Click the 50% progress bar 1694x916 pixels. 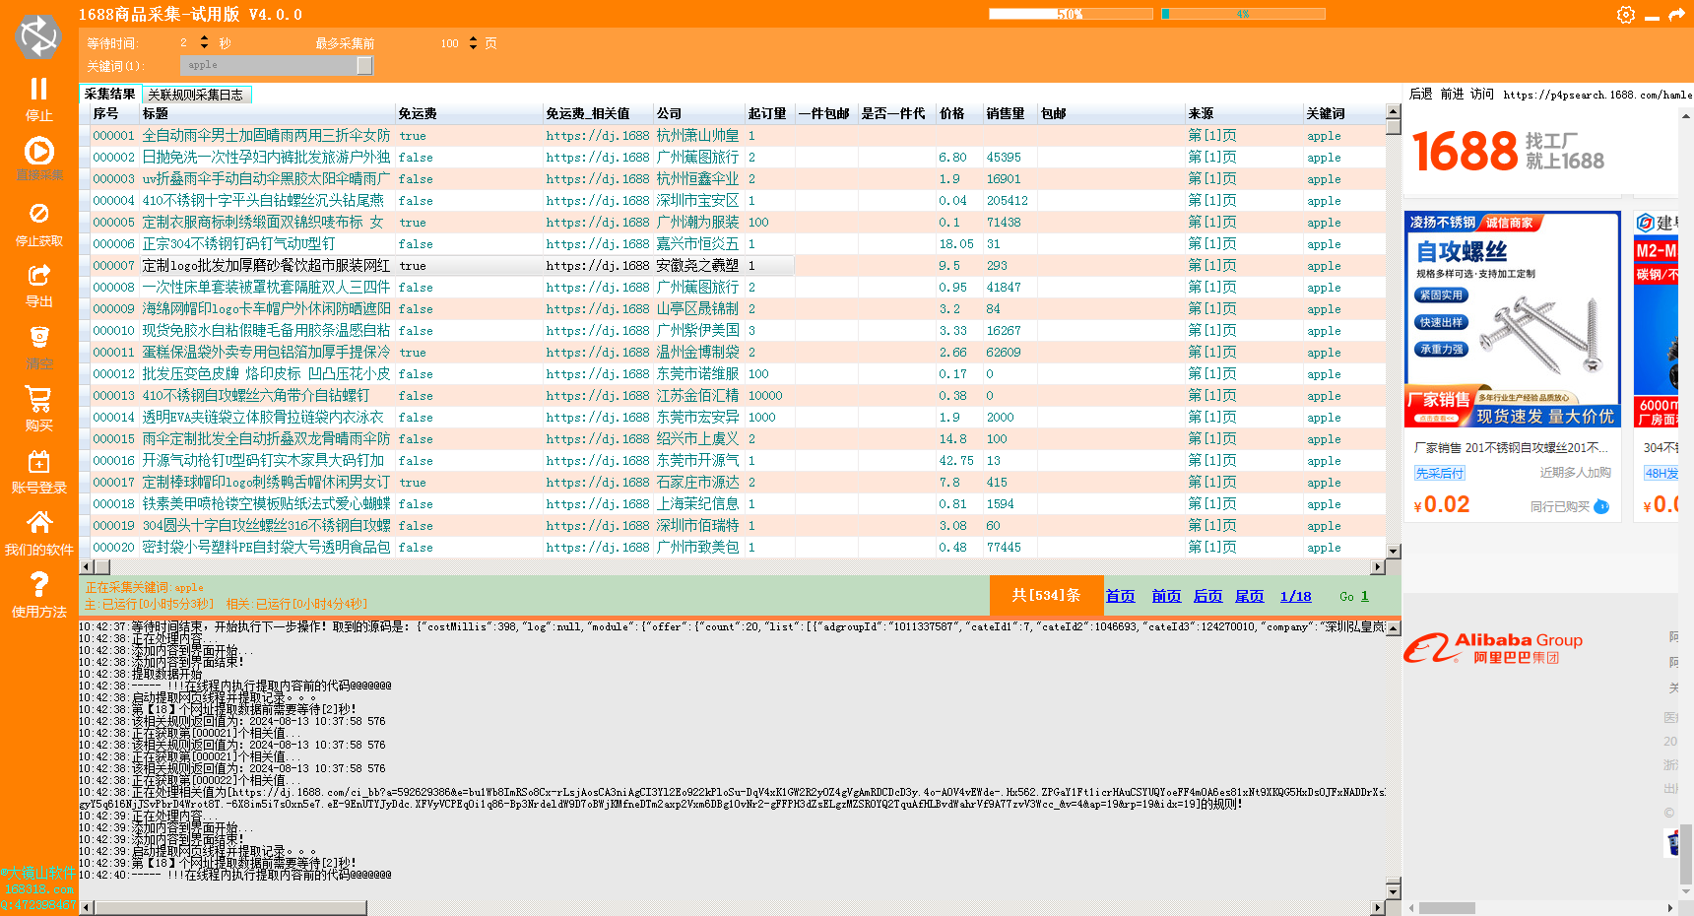(1071, 14)
